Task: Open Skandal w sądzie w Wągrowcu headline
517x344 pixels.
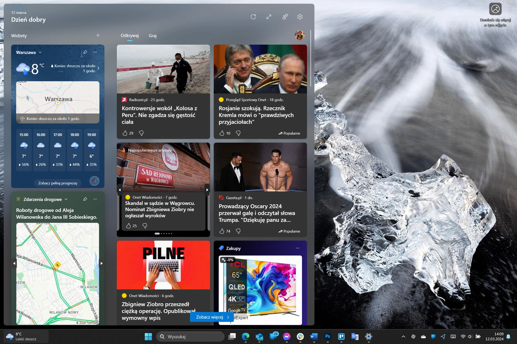Action: 160,209
